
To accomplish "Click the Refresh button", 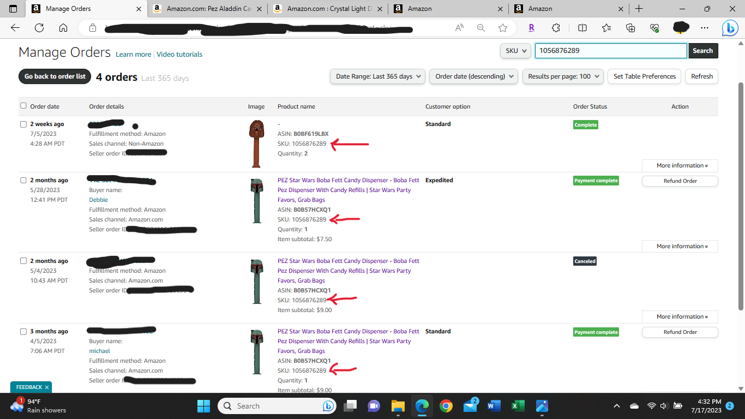I will coord(702,76).
